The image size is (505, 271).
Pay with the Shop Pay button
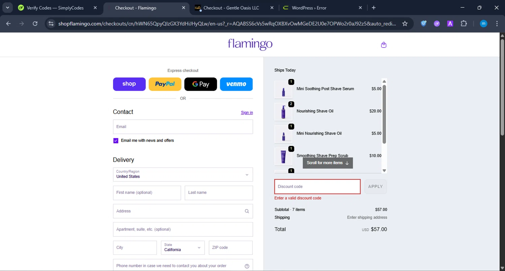129,84
